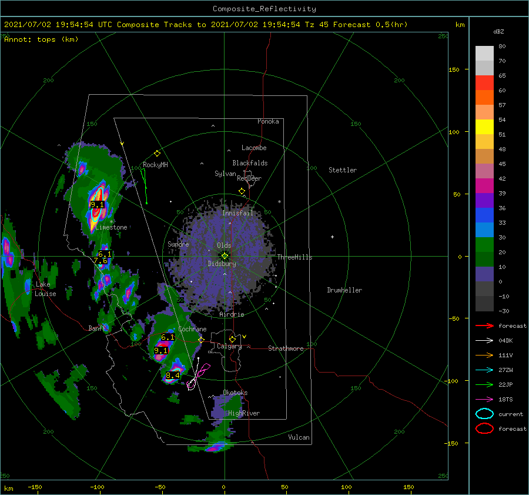529x495 pixels.
Task: Click the yellow diamond marker near RedDeer
Action: pos(242,191)
